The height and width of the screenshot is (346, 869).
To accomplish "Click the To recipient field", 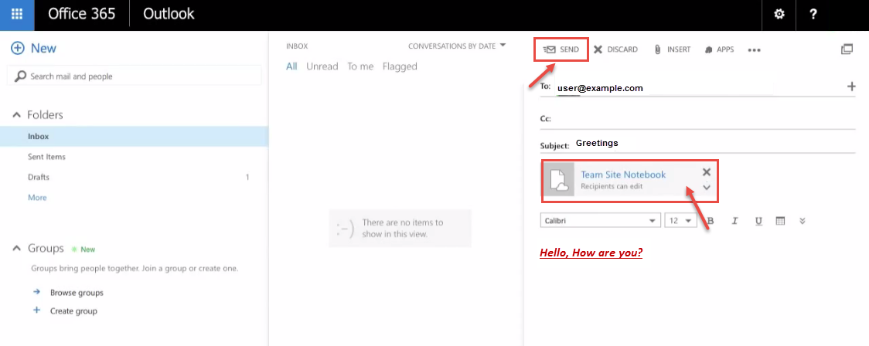I will (x=698, y=87).
